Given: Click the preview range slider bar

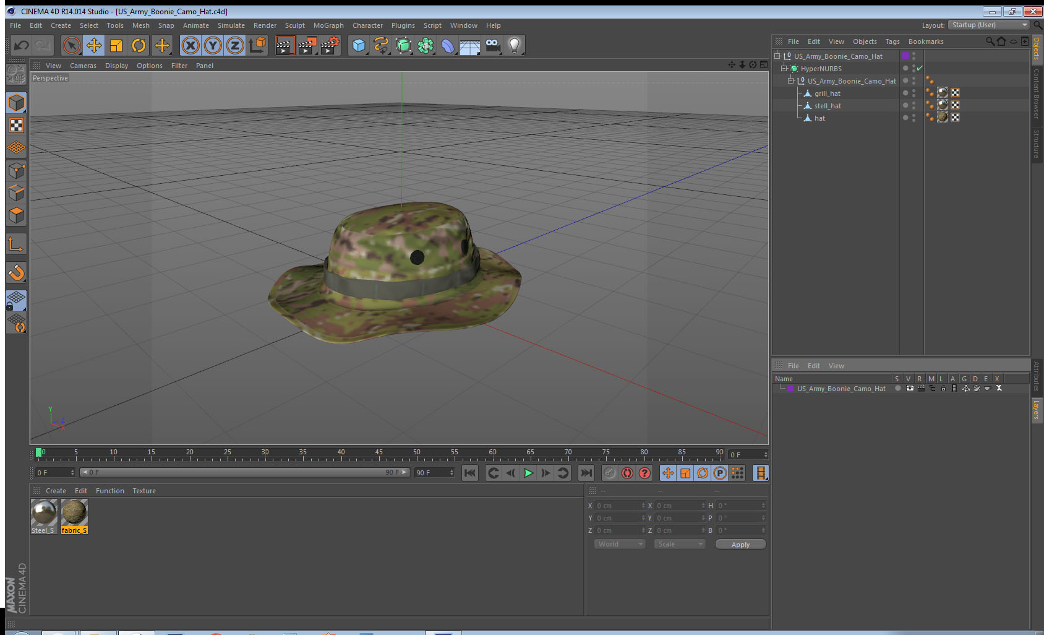Looking at the screenshot, I should tap(244, 472).
